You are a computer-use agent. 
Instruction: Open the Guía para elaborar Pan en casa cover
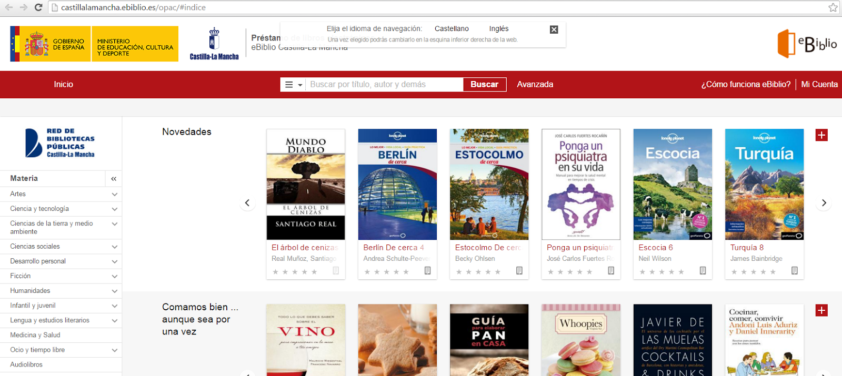489,340
